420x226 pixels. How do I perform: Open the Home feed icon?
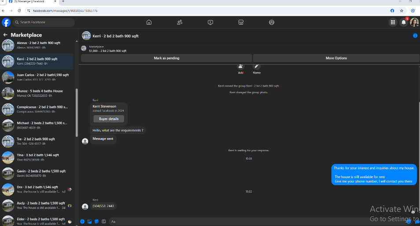149,22
